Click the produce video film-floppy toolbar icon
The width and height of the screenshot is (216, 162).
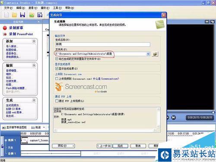coord(40,15)
